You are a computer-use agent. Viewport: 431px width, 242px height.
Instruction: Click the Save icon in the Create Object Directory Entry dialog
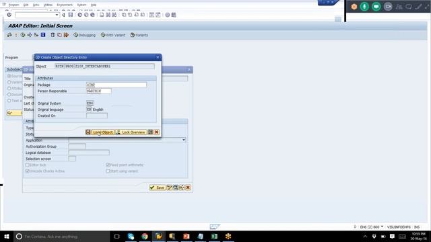88,132
